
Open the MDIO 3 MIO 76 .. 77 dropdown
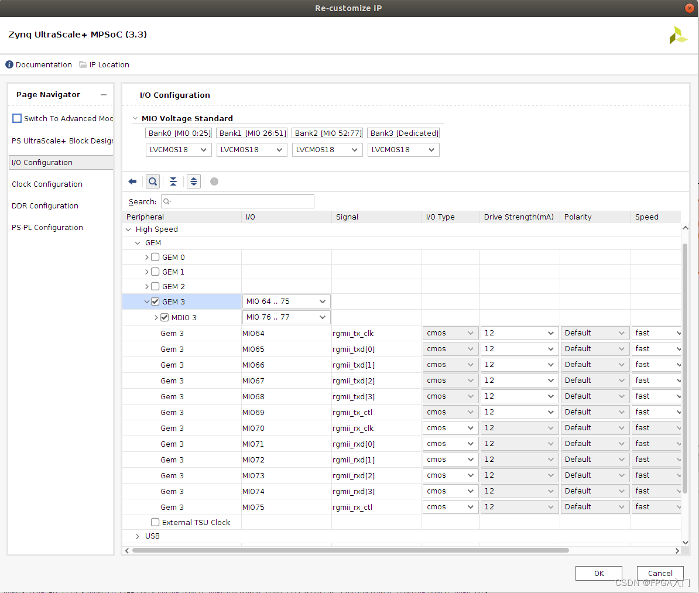pos(286,317)
